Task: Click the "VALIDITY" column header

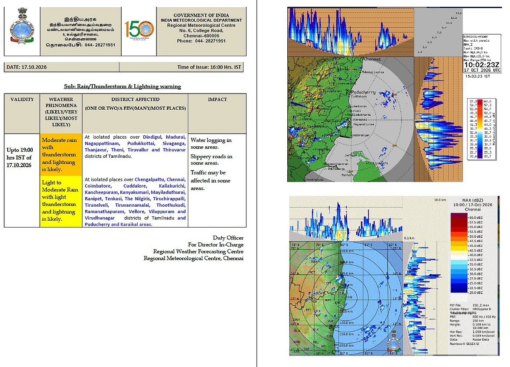Action: (22, 100)
